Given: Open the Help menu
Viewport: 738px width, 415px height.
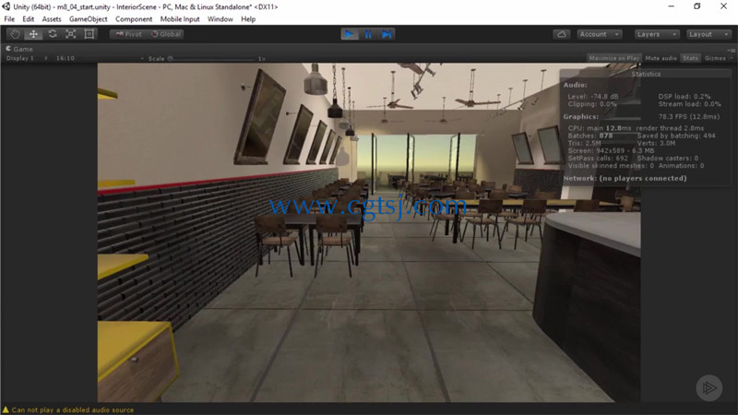Looking at the screenshot, I should pos(248,18).
